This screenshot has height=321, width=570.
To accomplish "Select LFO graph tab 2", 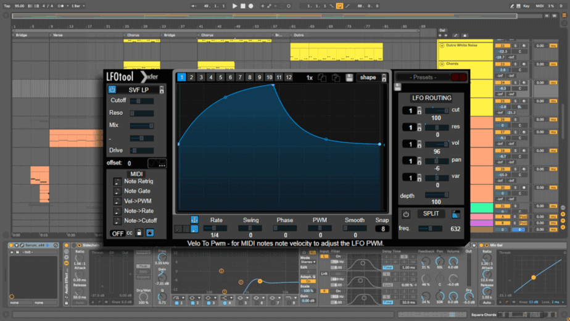I will [x=191, y=77].
